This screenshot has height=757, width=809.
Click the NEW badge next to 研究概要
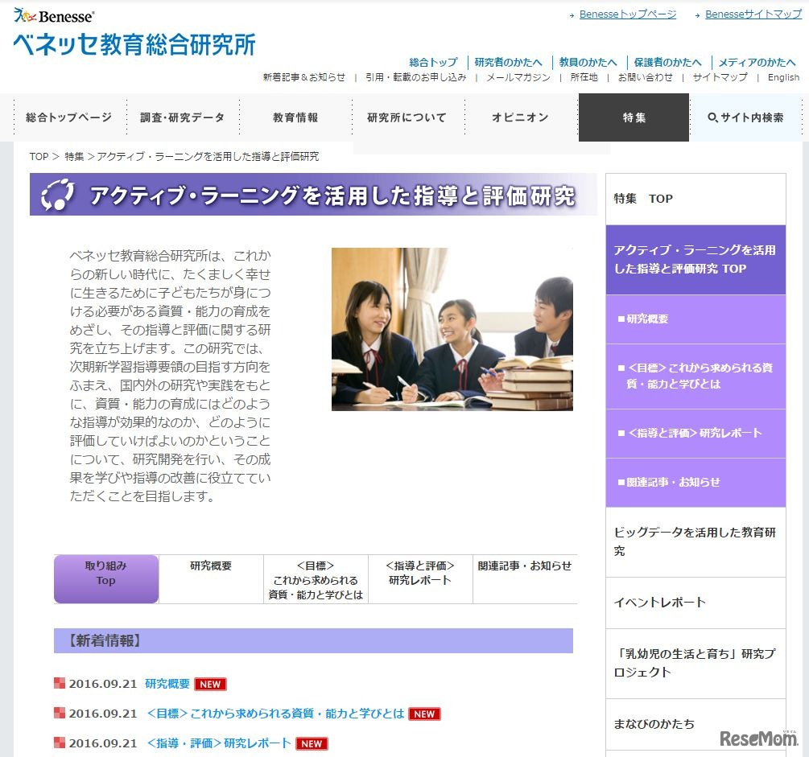tap(210, 684)
